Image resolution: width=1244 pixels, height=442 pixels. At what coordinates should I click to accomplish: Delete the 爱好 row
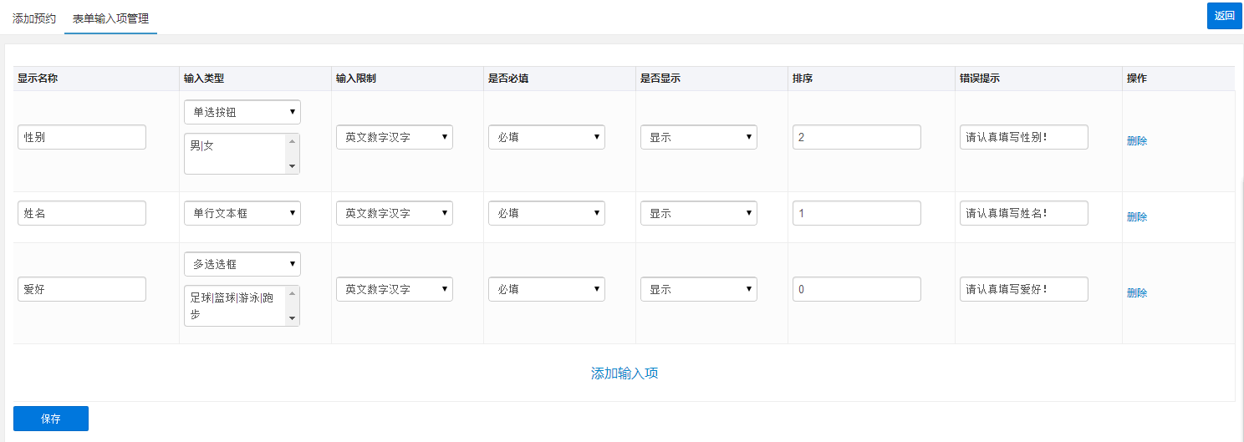(1137, 293)
